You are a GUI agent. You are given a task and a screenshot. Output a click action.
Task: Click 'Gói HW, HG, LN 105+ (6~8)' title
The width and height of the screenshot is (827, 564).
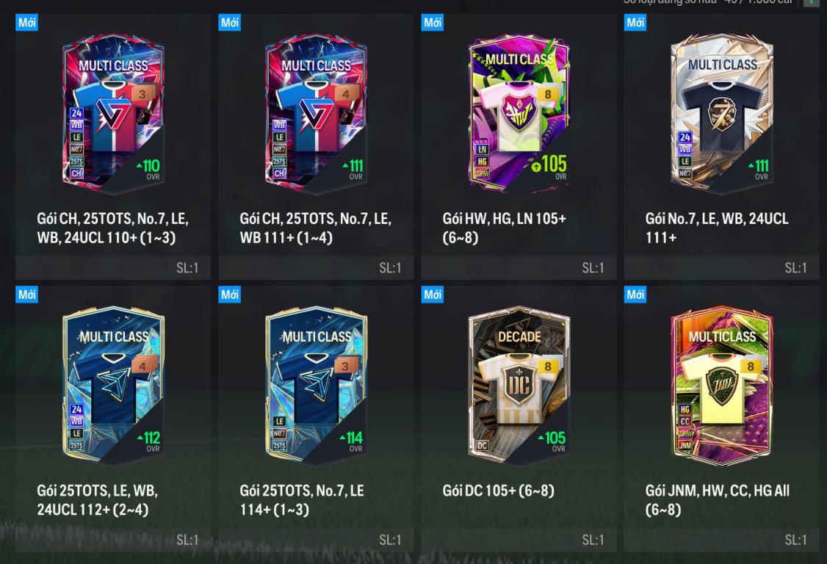pyautogui.click(x=505, y=228)
